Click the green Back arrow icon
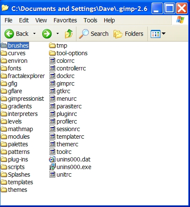Image resolution: width=190 pixels, height=207 pixels. (9, 34)
